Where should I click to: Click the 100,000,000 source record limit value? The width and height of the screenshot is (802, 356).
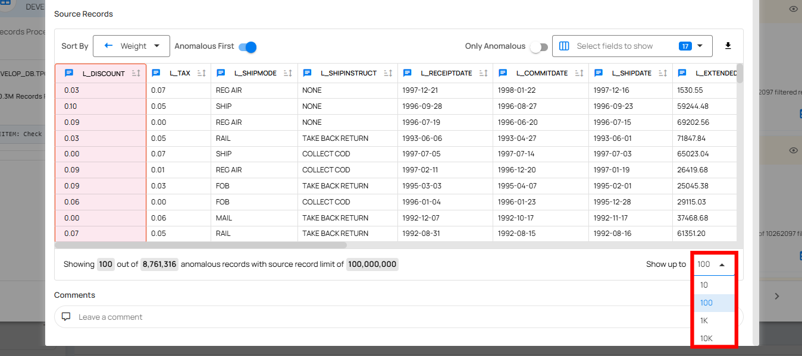pyautogui.click(x=372, y=264)
